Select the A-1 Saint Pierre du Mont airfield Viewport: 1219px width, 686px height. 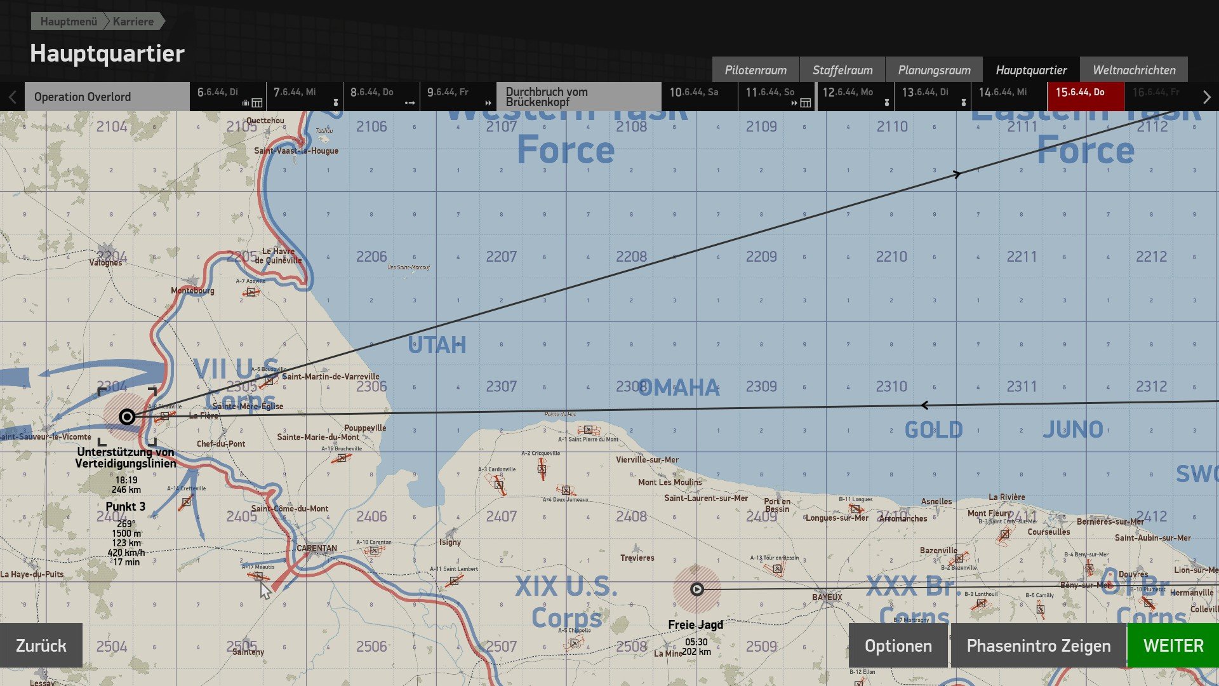(589, 430)
